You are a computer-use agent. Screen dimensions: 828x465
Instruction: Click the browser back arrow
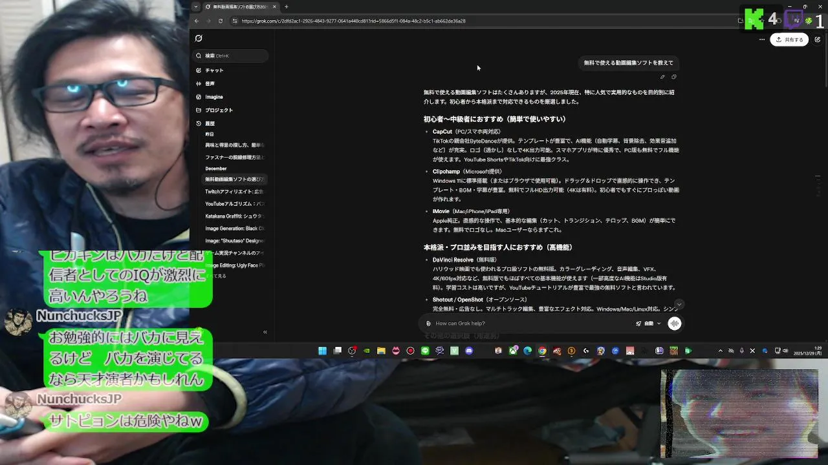click(x=197, y=21)
